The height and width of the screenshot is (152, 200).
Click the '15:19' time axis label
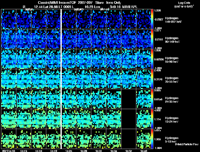[54, 151]
